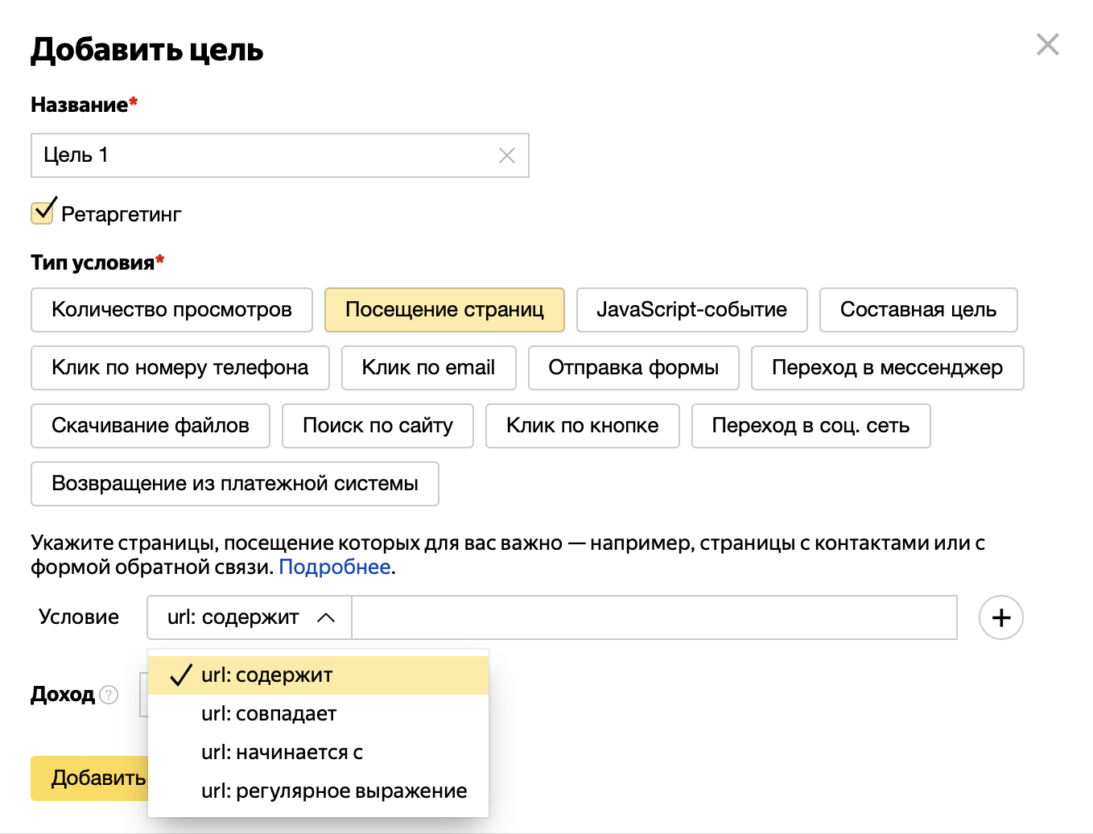This screenshot has height=834, width=1093.
Task: Close the Добавить цель dialog
Action: pos(1047,44)
